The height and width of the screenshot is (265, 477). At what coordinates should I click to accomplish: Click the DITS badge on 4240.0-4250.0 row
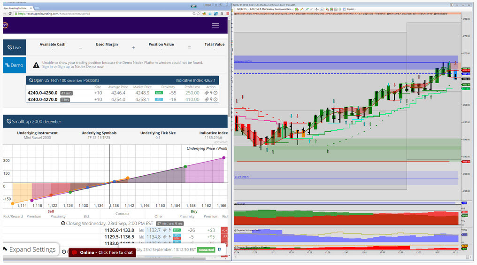[x=159, y=93]
